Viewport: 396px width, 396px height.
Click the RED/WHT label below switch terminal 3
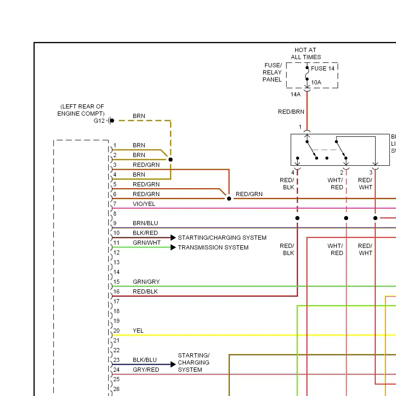point(365,183)
